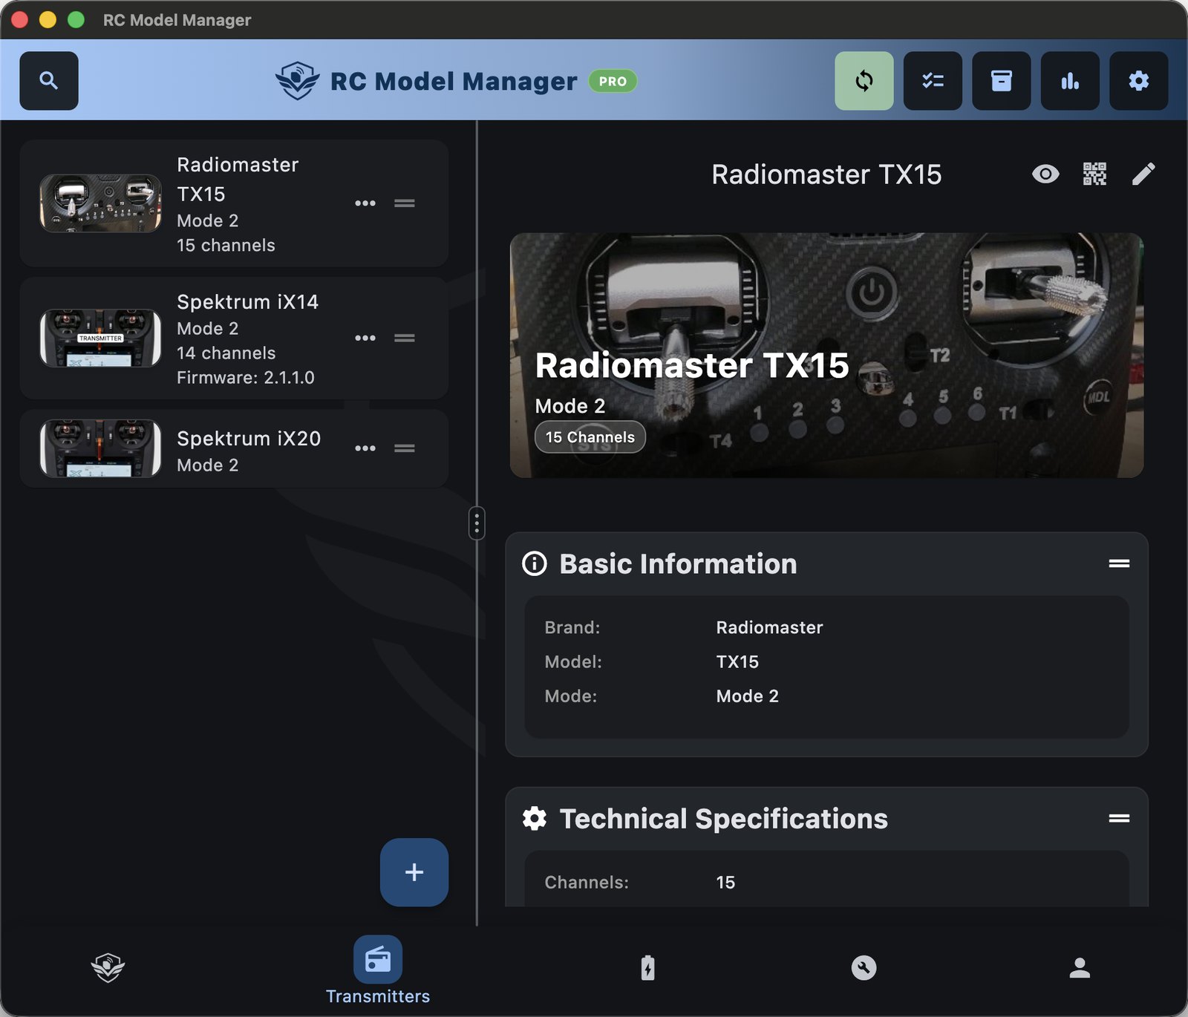The width and height of the screenshot is (1188, 1017).
Task: Collapse the Technical Specifications section
Action: [x=1119, y=818]
